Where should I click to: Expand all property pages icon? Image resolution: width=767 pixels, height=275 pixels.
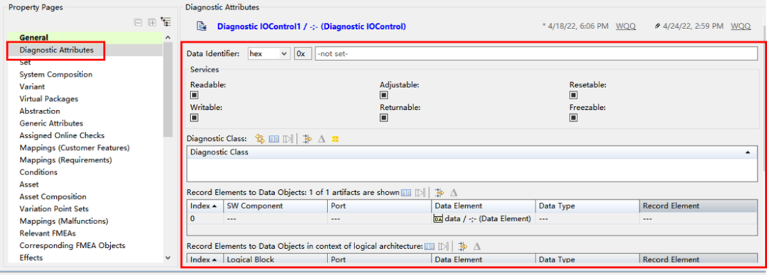(152, 23)
